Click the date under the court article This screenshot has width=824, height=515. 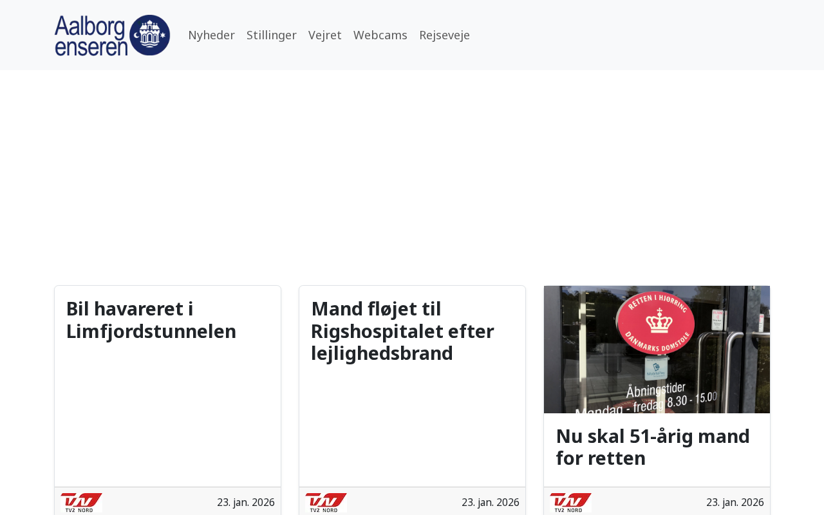(x=735, y=502)
